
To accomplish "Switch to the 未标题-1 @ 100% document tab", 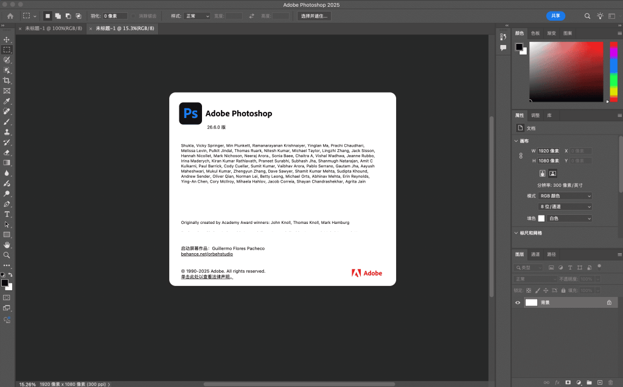I will (54, 29).
